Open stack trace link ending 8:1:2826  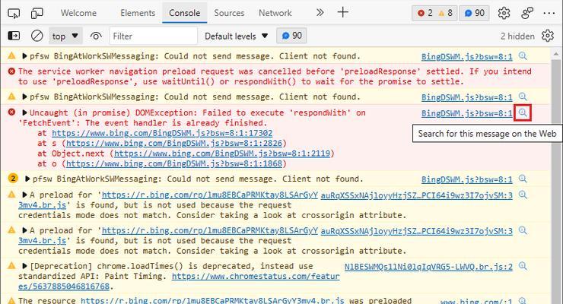[x=174, y=144]
